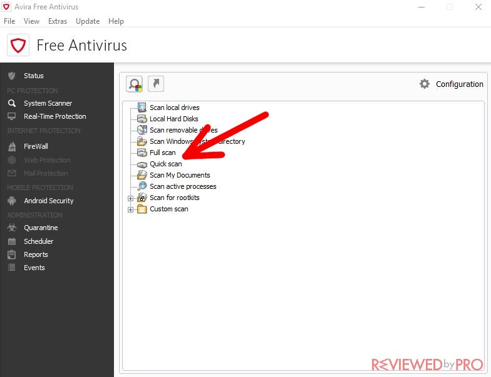491x377 pixels.
Task: Open Quarantine section
Action: point(41,228)
